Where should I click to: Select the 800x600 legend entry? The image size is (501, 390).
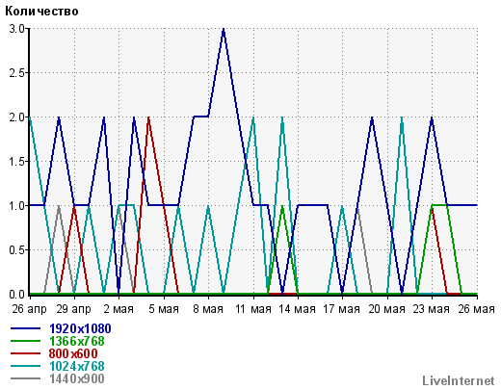[73, 353]
